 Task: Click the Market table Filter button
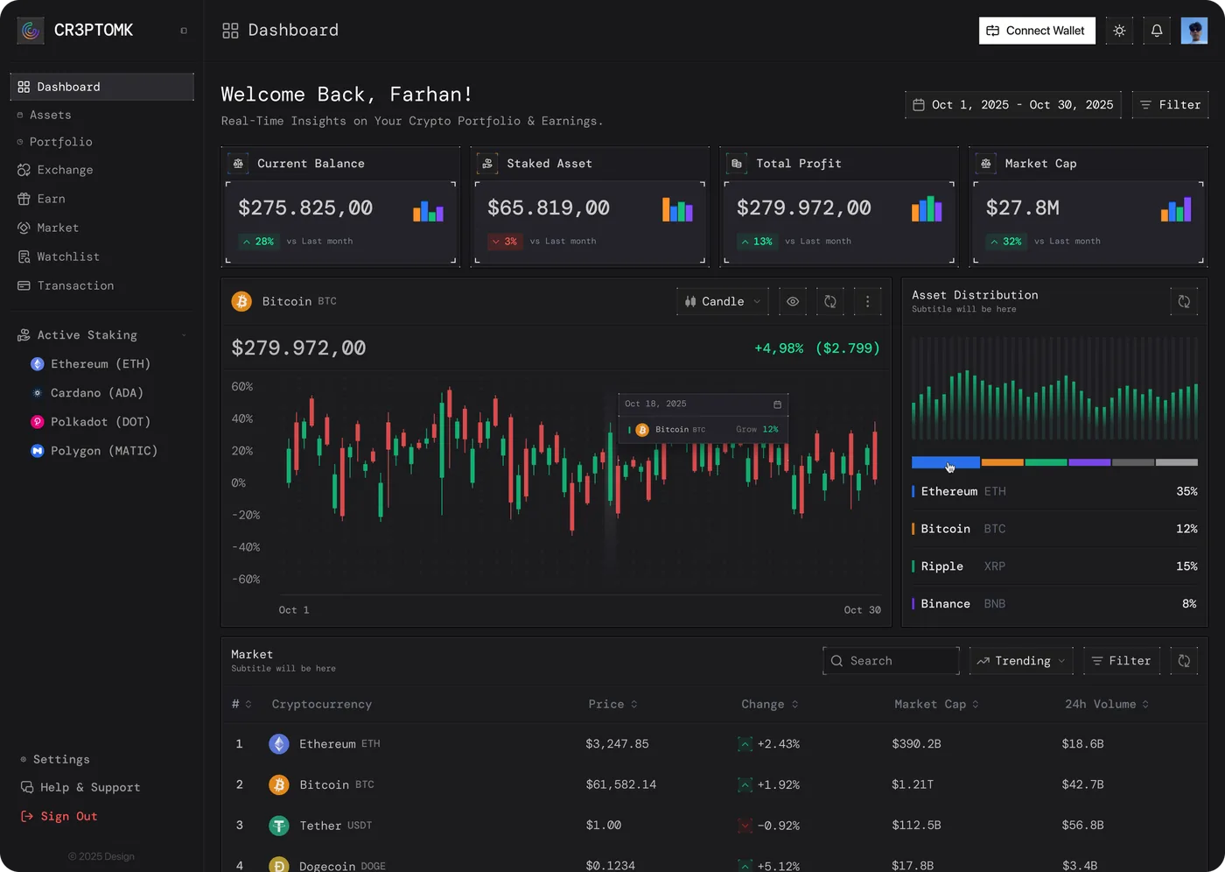[x=1121, y=661]
